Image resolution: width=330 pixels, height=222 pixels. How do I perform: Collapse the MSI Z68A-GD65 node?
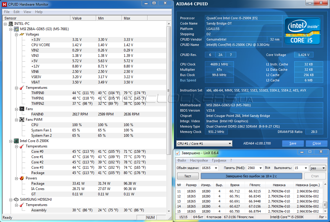coord(11,29)
